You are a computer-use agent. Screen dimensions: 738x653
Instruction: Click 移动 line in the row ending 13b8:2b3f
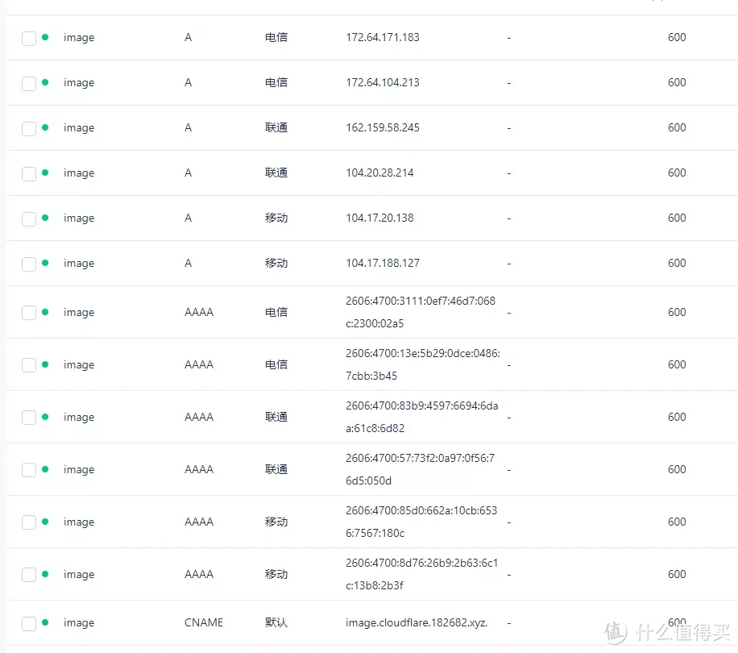276,574
